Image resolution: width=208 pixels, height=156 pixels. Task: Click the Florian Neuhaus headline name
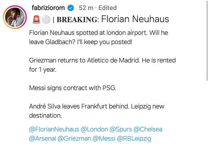click(x=135, y=19)
